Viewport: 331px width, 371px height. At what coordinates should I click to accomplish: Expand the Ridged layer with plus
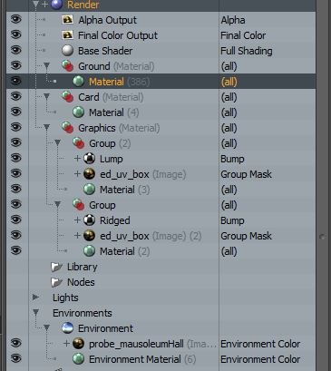[77, 220]
